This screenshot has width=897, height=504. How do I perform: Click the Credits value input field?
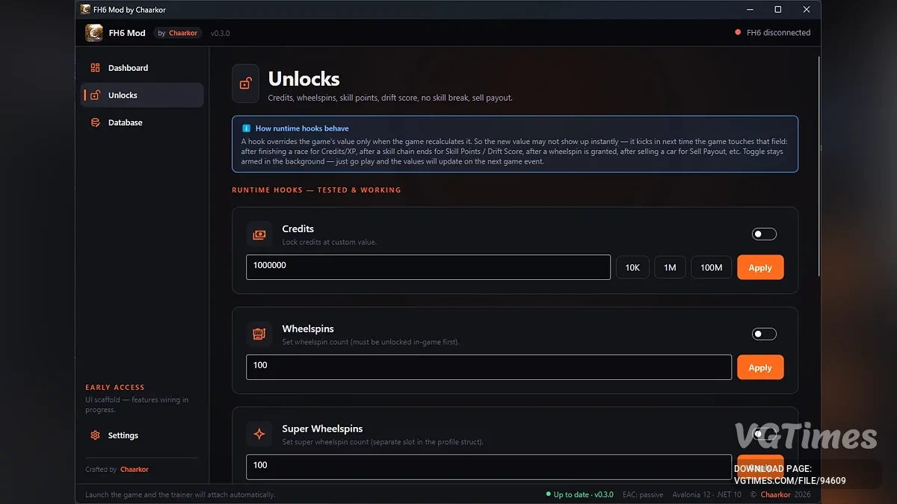tap(428, 267)
